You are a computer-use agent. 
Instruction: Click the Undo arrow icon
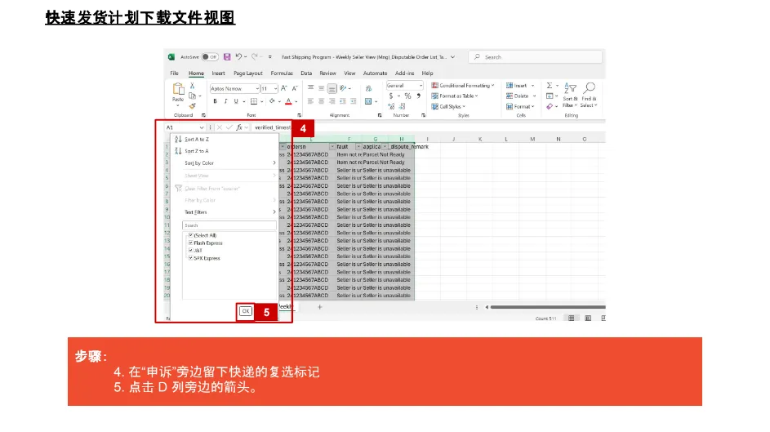click(x=238, y=57)
